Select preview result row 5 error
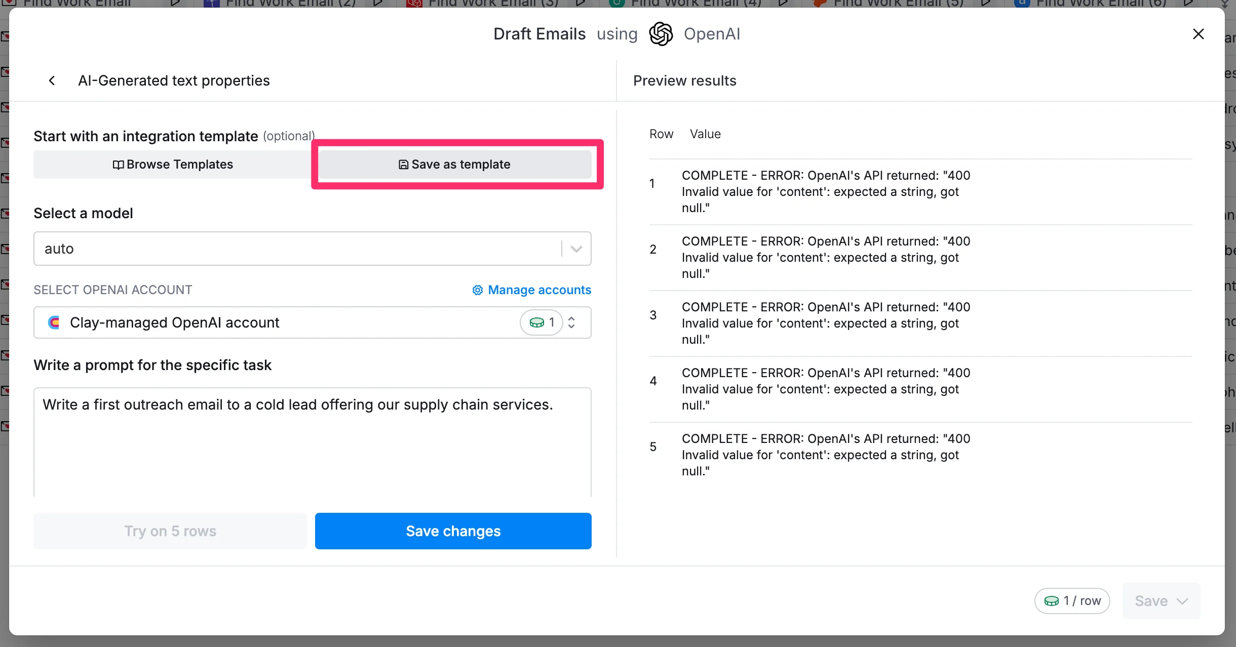Image resolution: width=1236 pixels, height=647 pixels. 826,455
